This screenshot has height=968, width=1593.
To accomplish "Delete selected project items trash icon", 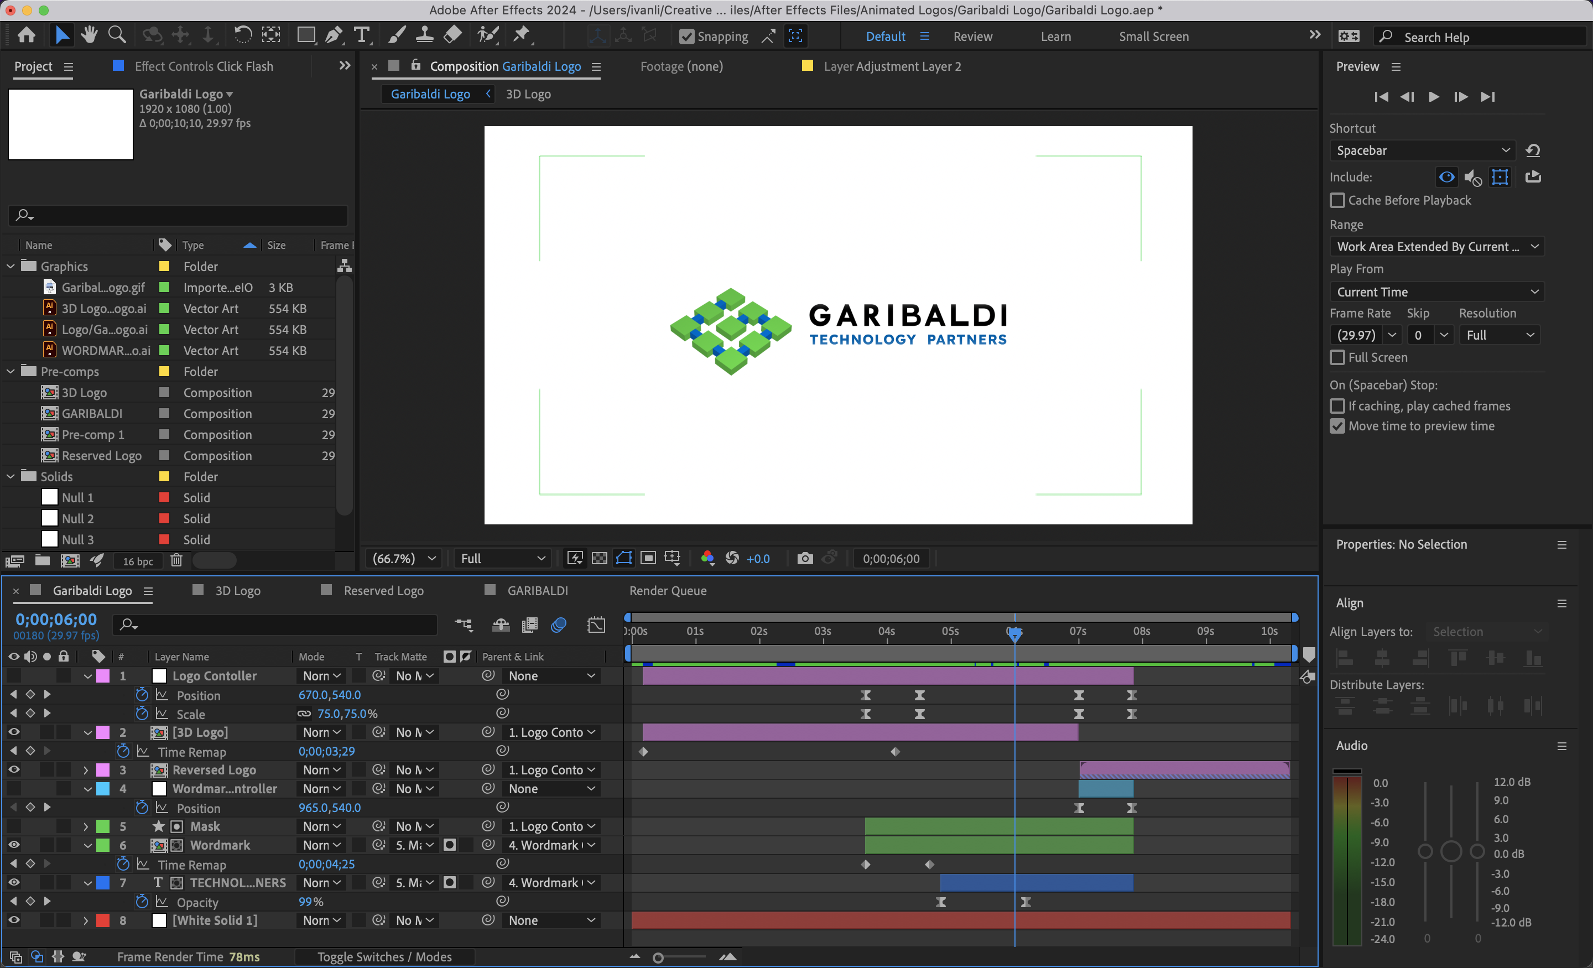I will pos(176,561).
